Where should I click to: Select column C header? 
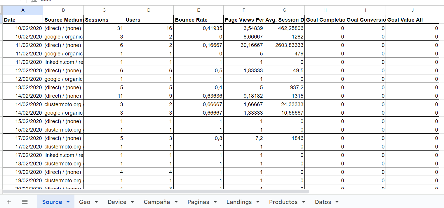click(x=104, y=10)
